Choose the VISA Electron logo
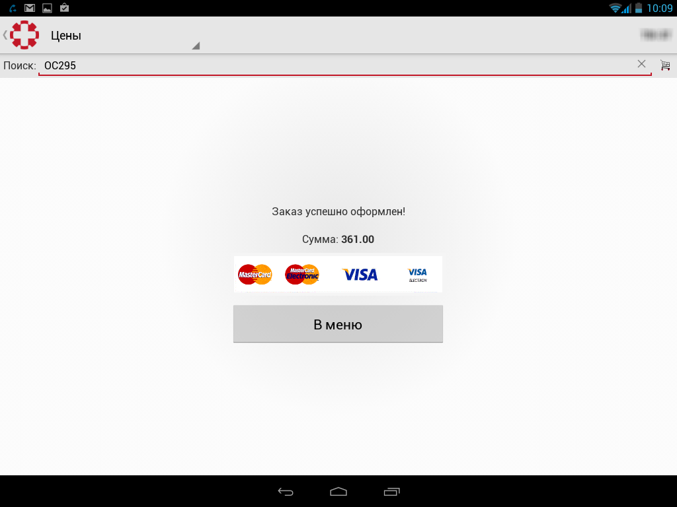This screenshot has width=677, height=507. click(418, 275)
